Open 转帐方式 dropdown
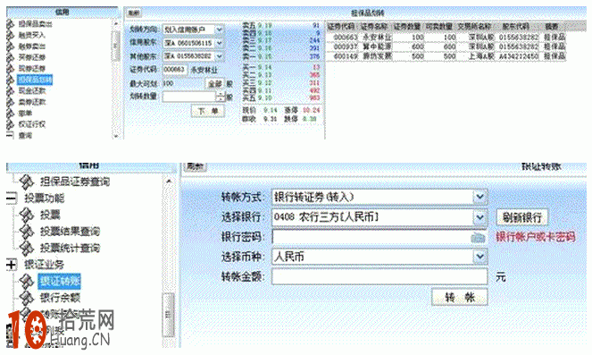This screenshot has width=592, height=355. [479, 197]
